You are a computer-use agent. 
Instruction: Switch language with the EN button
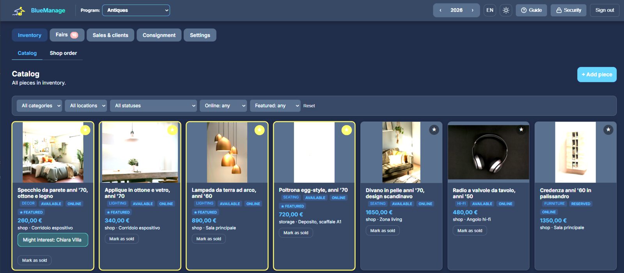click(490, 11)
